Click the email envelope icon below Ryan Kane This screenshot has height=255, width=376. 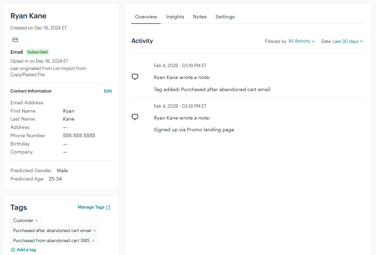point(15,40)
